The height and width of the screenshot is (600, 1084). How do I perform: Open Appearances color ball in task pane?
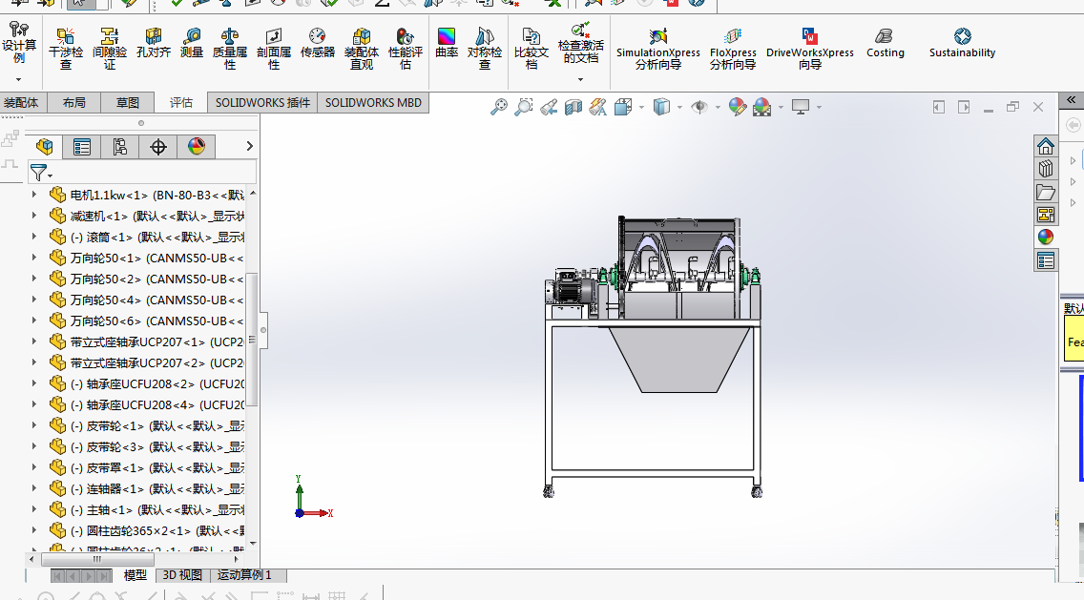1045,238
